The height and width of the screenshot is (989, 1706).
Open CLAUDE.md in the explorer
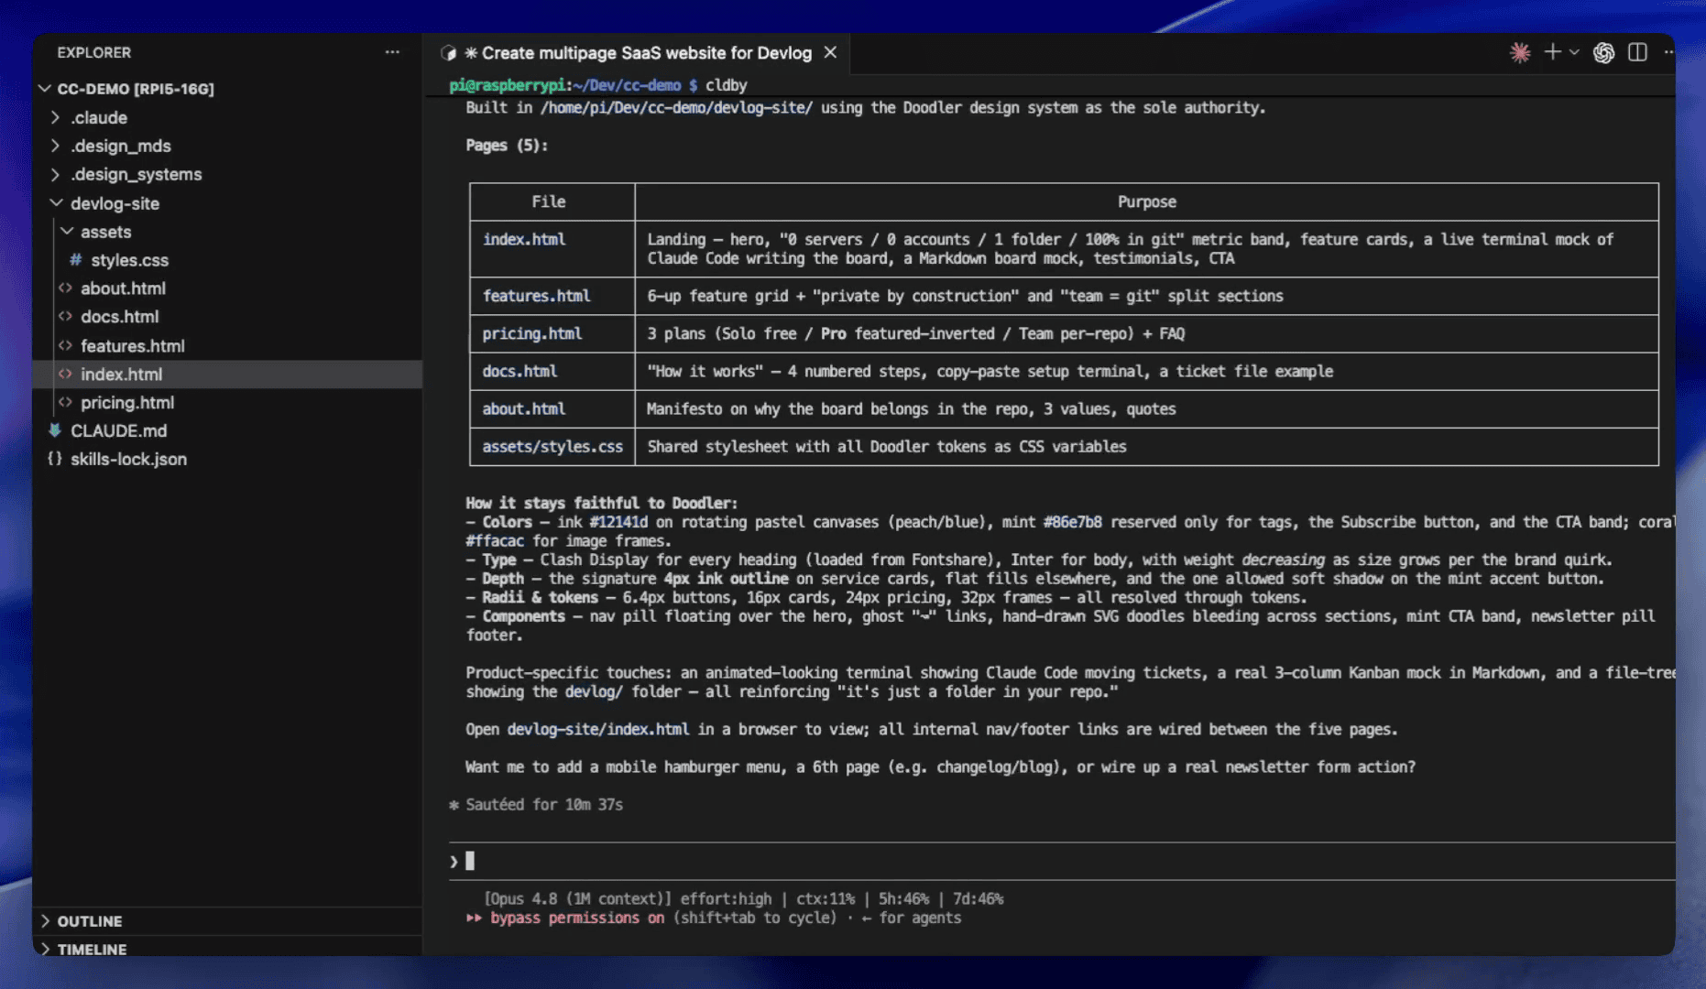[x=118, y=430]
